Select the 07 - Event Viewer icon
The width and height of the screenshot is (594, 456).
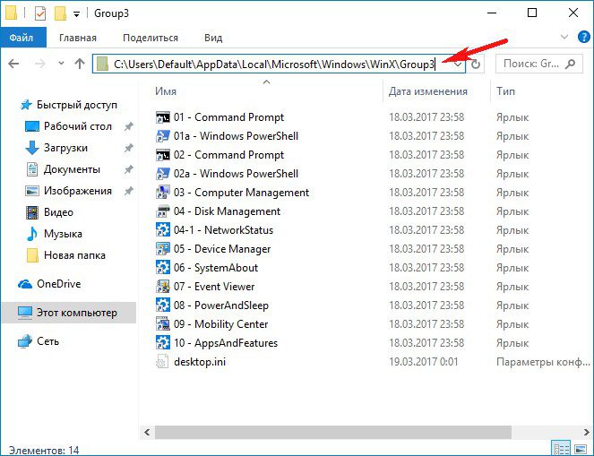163,287
